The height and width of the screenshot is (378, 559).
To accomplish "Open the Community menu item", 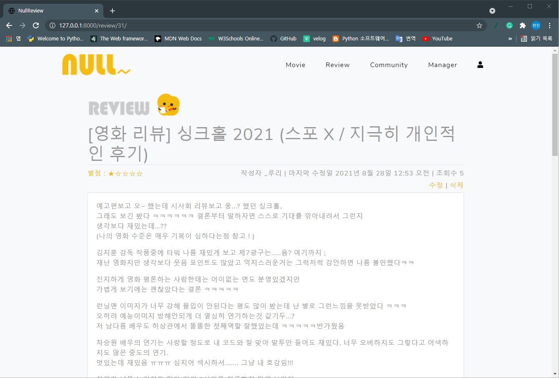I will [389, 65].
